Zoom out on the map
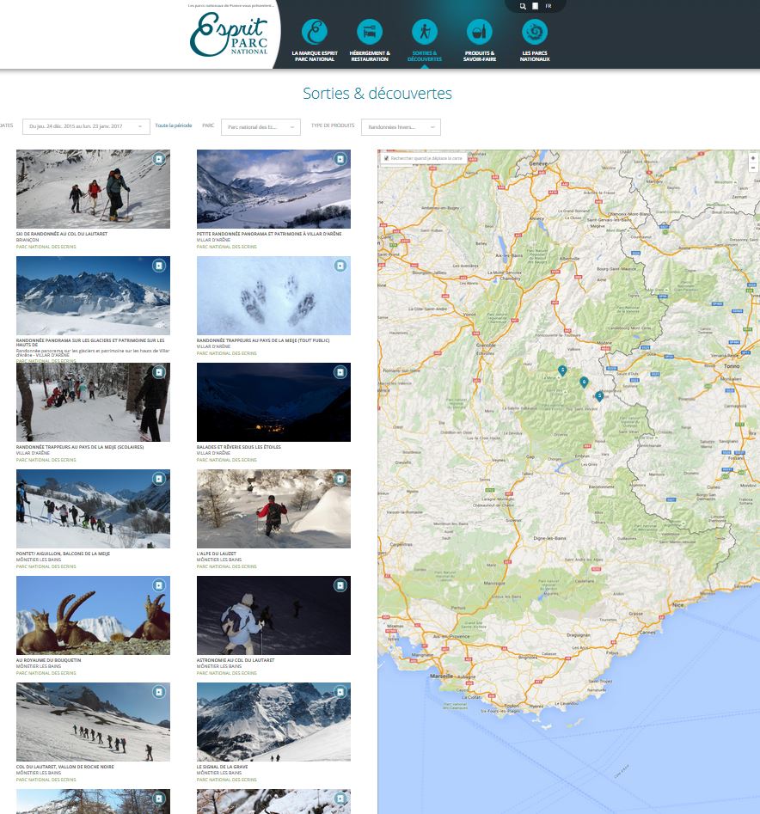This screenshot has width=760, height=814. [753, 167]
